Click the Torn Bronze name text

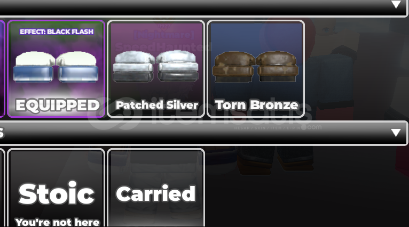(256, 105)
